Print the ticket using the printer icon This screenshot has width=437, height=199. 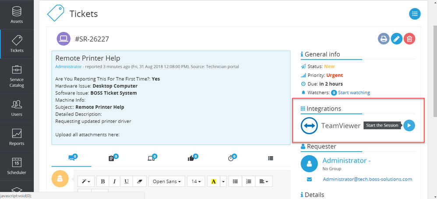click(x=384, y=38)
